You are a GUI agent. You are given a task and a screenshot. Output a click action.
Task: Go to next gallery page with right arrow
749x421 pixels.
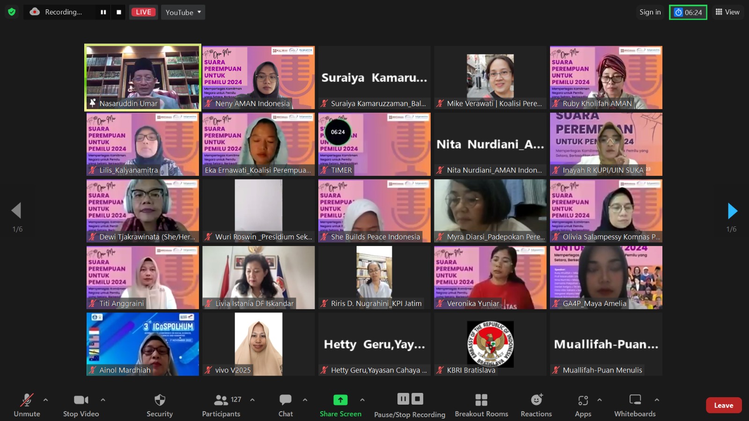coord(732,211)
